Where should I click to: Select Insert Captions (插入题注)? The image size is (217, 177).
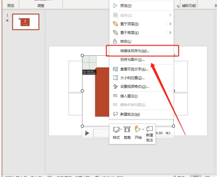point(141,96)
